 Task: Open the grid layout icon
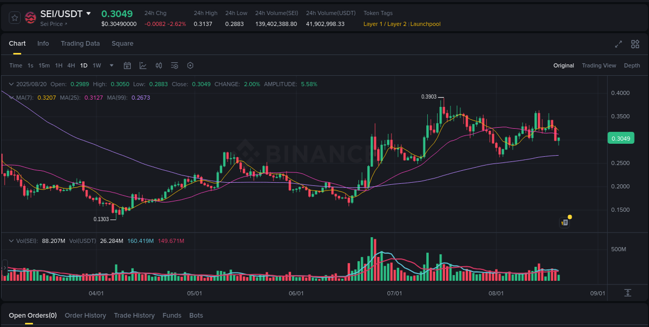click(635, 45)
